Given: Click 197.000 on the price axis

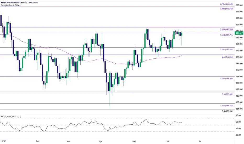Looking at the screenshot, I should (239, 25).
